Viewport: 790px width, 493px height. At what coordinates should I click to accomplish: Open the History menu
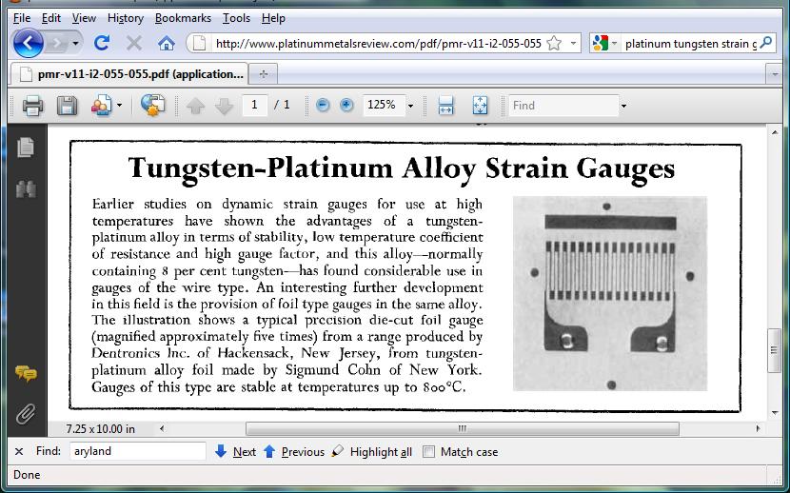[126, 18]
